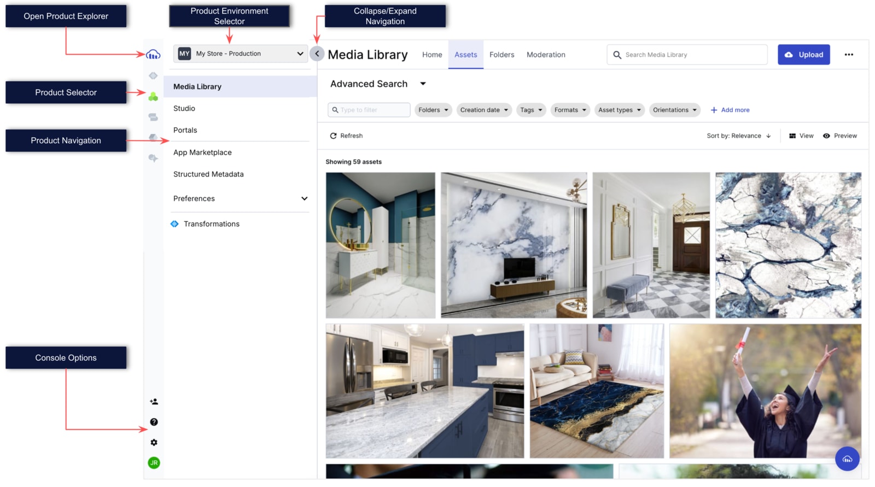This screenshot has height=487, width=875.
Task: Switch to the Moderation tab
Action: (546, 55)
